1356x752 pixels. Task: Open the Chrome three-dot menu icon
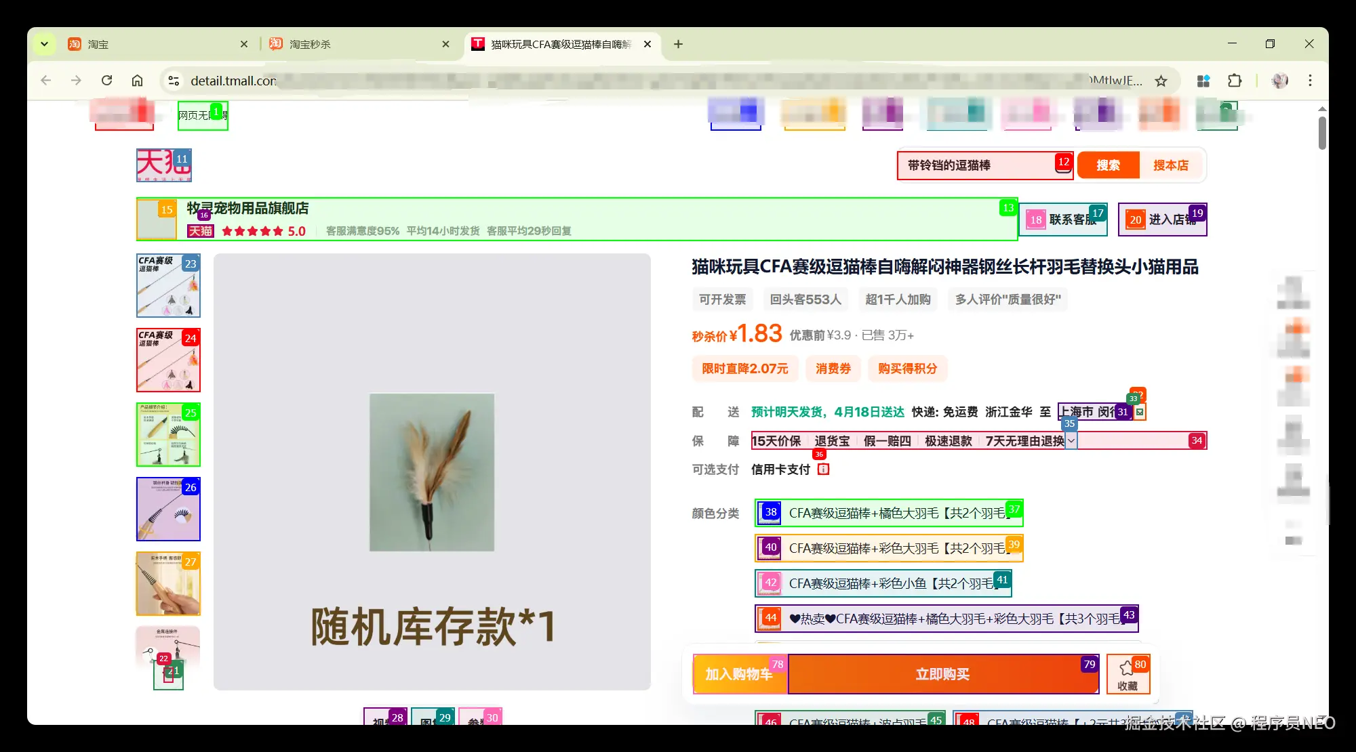coord(1310,81)
